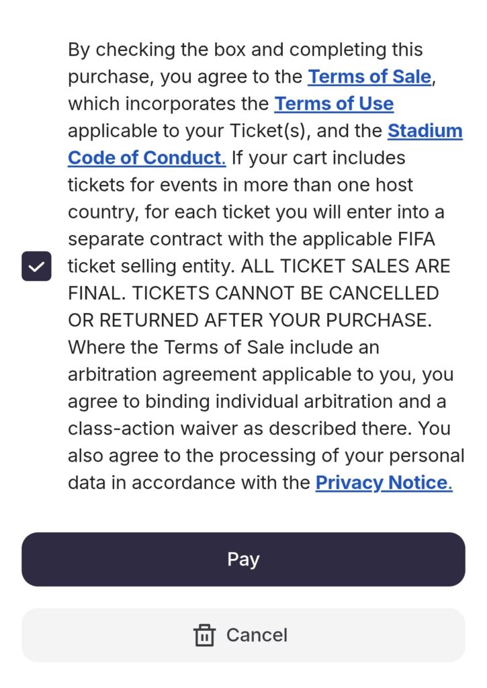Uncheck the terms agreement checkbox

36,266
